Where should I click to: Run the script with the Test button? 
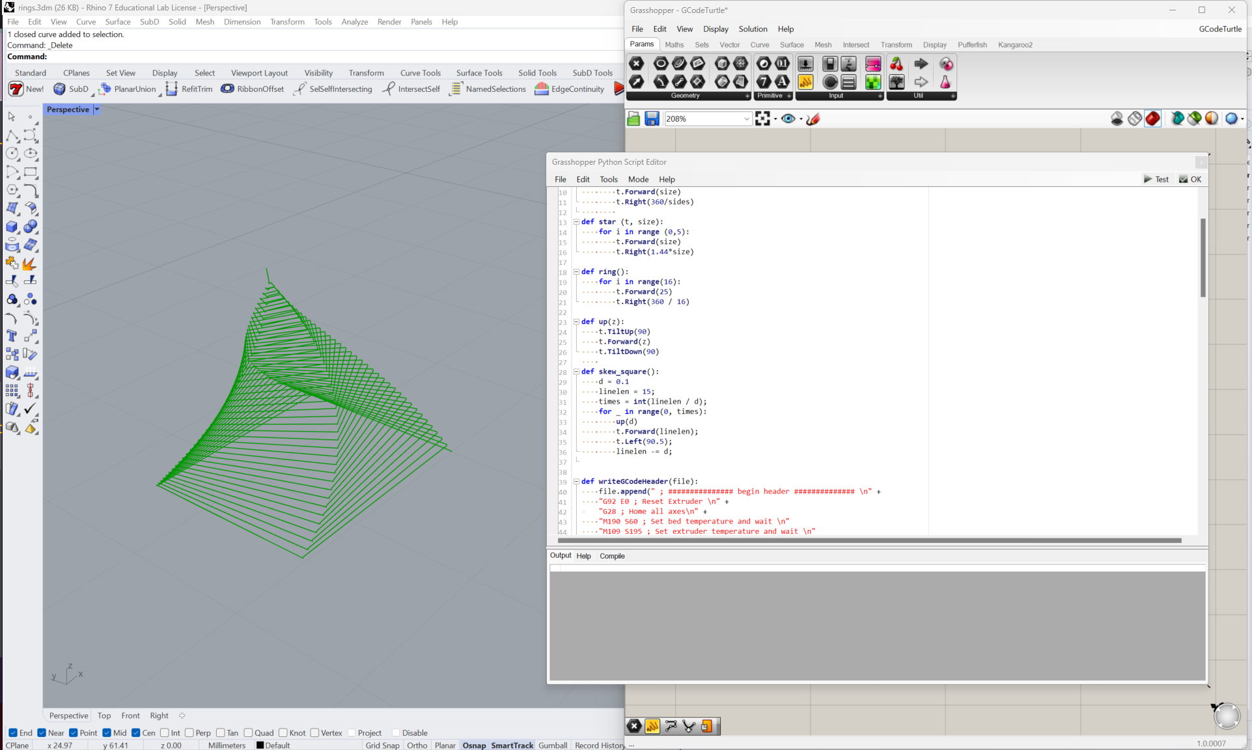pyautogui.click(x=1157, y=179)
